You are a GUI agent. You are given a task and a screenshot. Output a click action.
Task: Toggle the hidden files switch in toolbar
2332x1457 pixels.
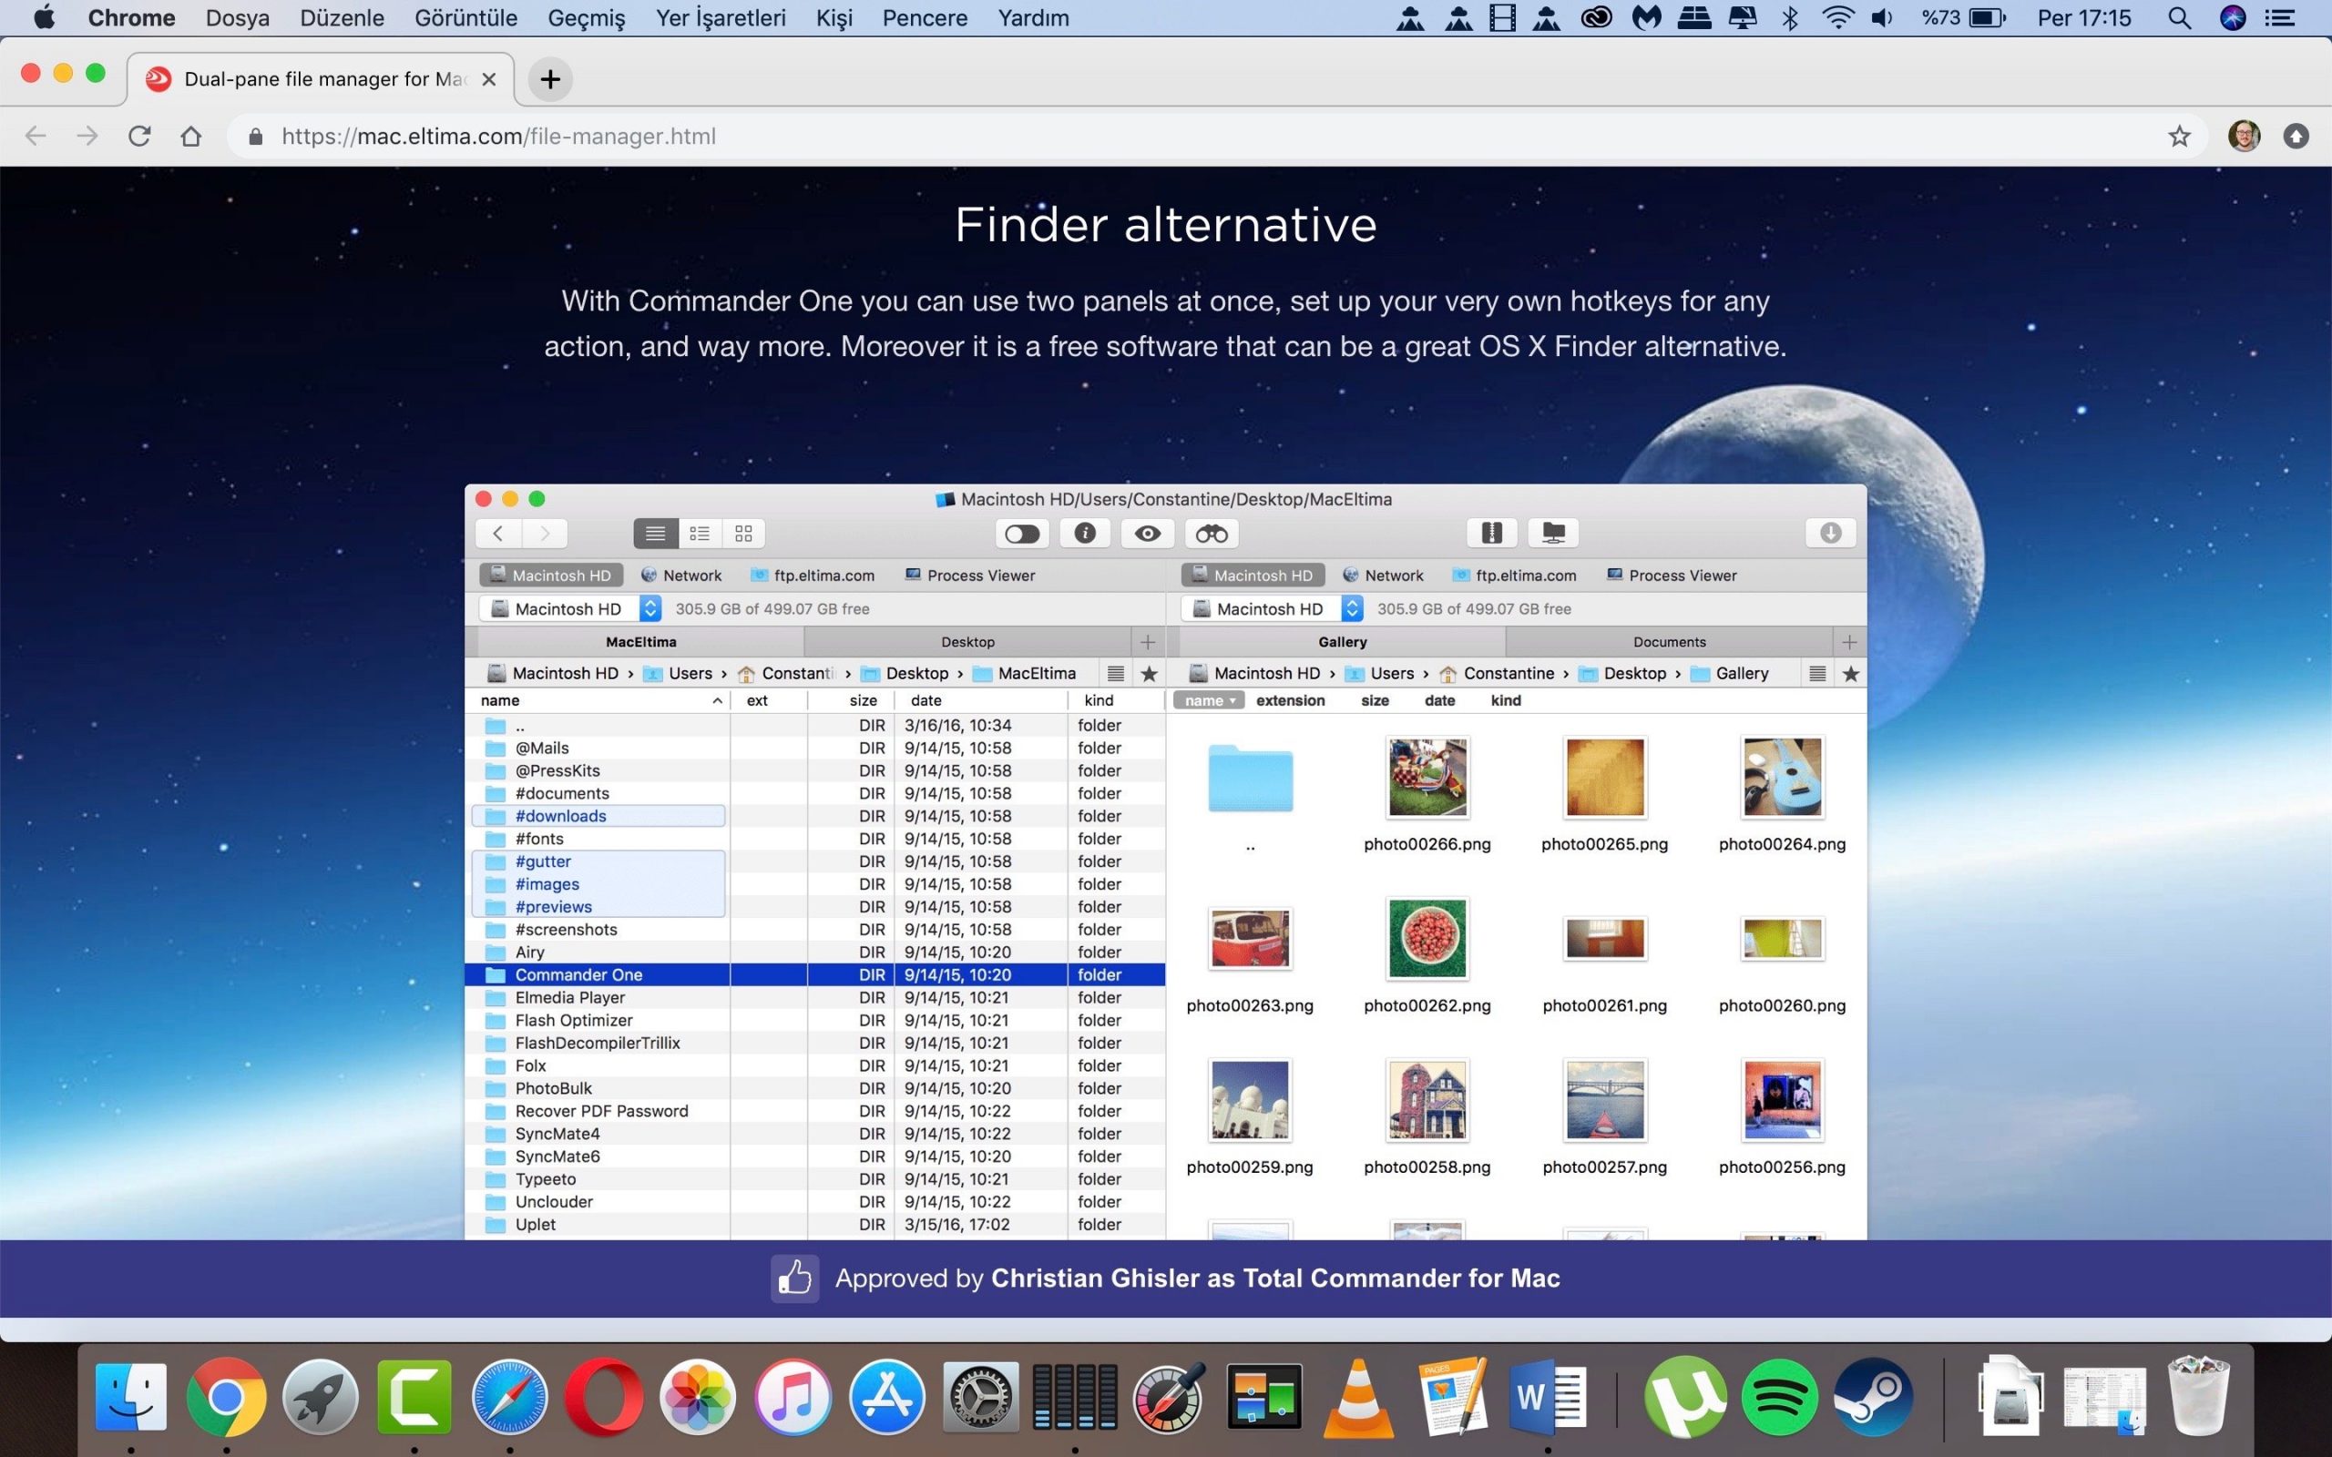1021,533
